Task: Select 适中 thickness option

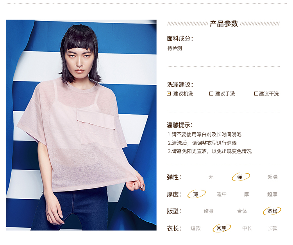Action: [222, 194]
